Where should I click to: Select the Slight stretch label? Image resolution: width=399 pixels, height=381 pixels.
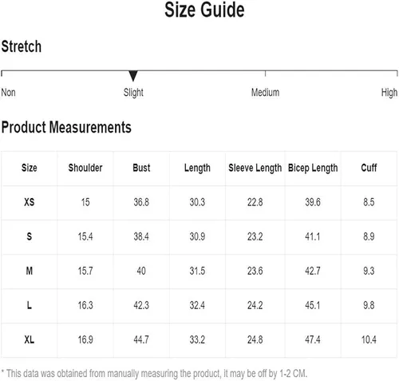click(133, 93)
